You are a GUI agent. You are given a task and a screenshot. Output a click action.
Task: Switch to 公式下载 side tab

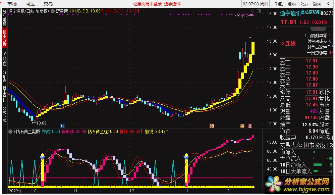4,114
